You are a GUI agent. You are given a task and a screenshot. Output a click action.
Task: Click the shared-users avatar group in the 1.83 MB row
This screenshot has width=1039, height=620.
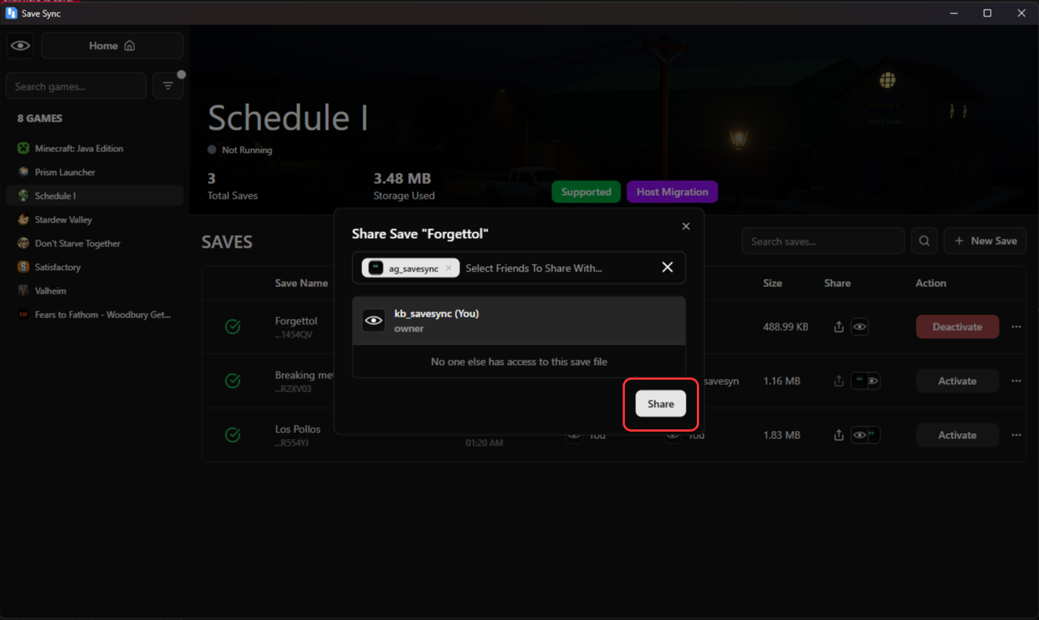point(865,435)
